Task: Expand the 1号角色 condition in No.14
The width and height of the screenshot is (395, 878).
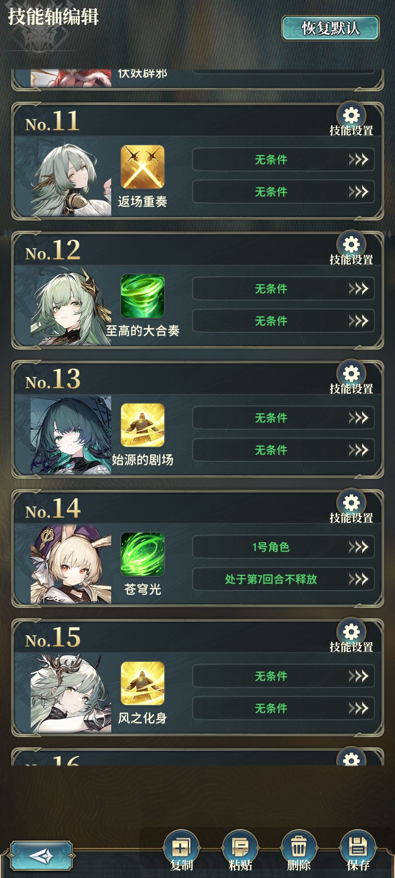Action: click(283, 547)
